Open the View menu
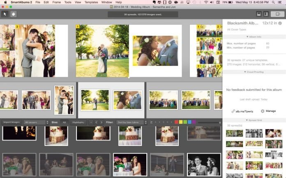The image size is (286, 178). 78,2
